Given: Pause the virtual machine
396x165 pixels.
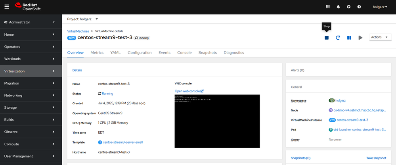Looking at the screenshot, I should coord(349,38).
